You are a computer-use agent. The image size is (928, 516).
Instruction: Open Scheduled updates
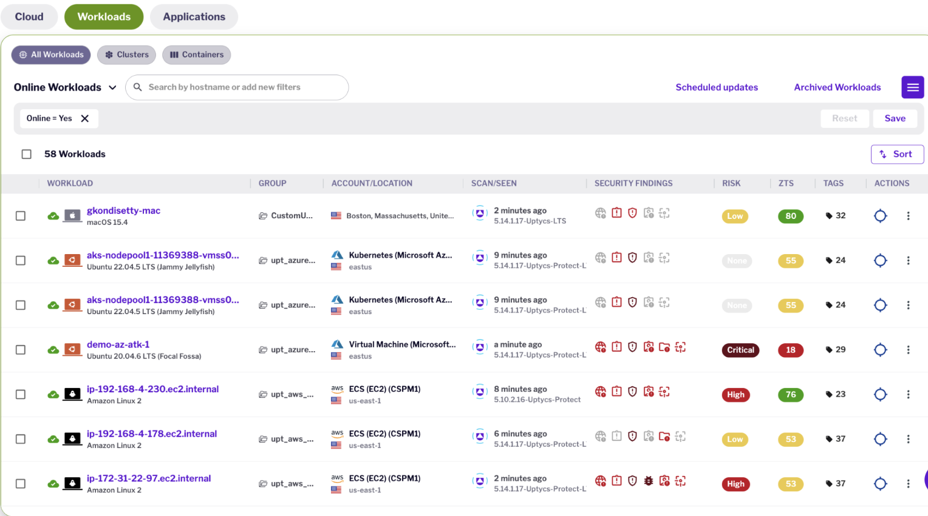coord(717,87)
